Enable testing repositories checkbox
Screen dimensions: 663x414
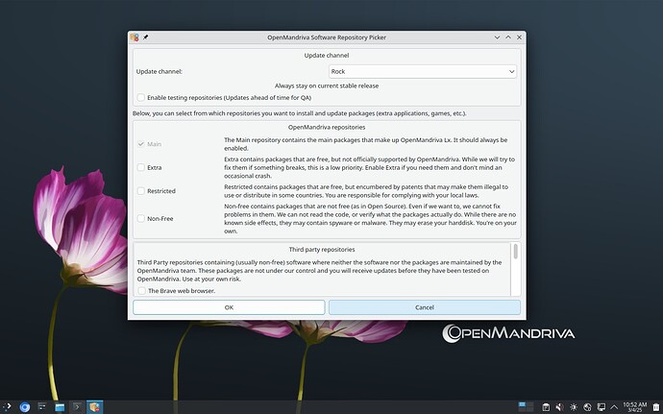click(141, 98)
